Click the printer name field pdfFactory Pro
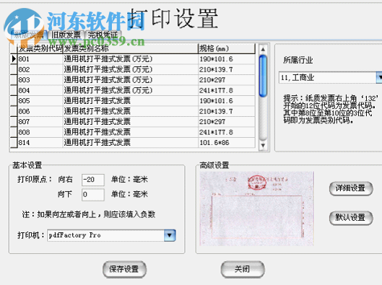Image resolution: width=382 pixels, height=285 pixels. click(105, 235)
